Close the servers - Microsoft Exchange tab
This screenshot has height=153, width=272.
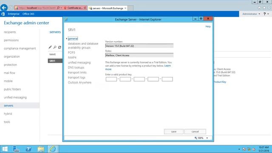click(125, 8)
